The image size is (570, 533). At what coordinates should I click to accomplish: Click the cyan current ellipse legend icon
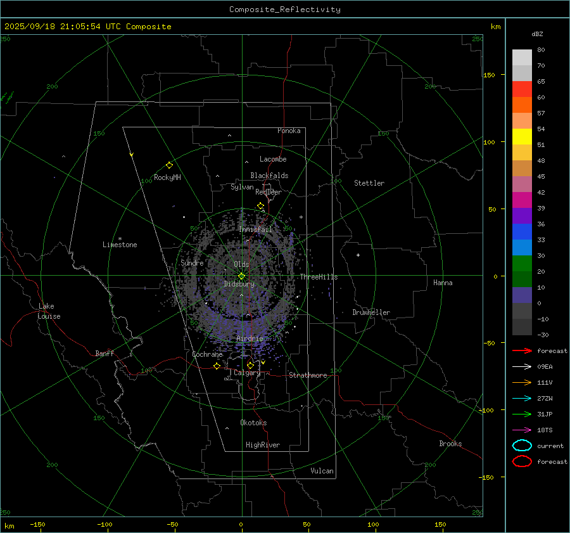pyautogui.click(x=522, y=446)
